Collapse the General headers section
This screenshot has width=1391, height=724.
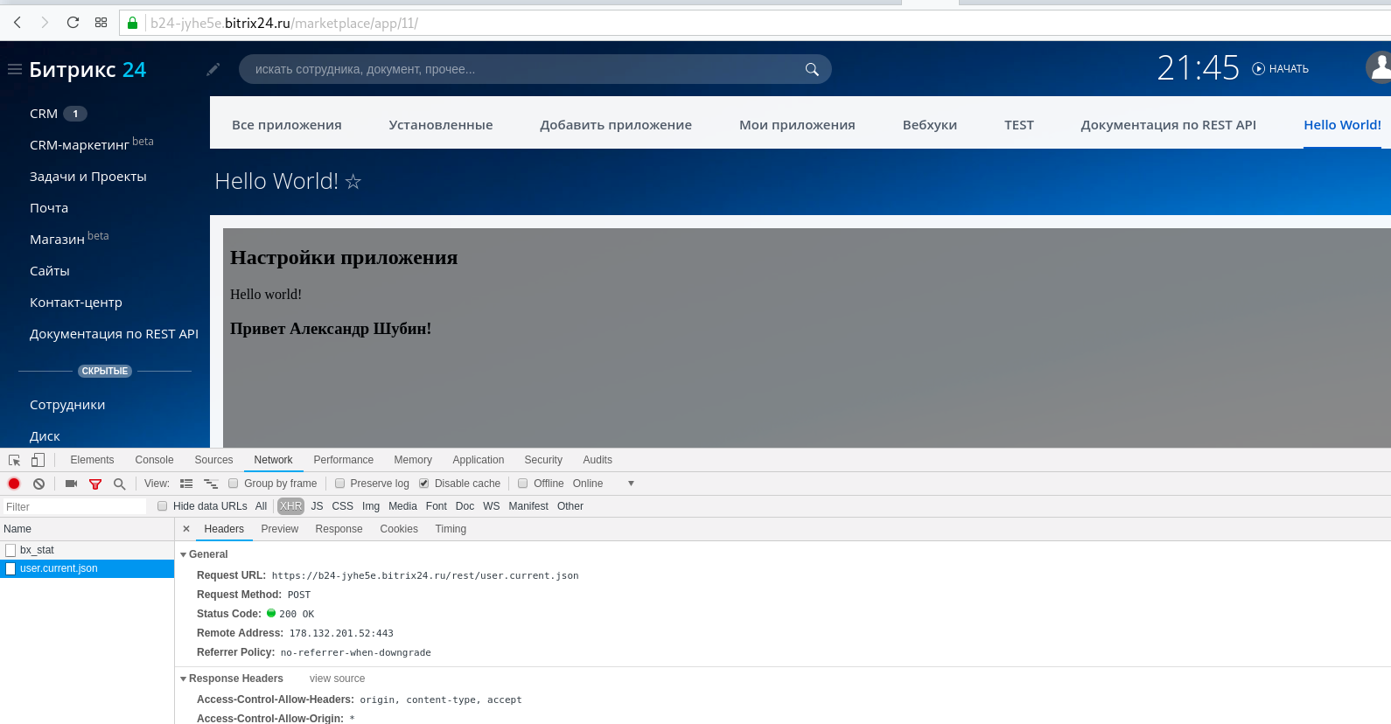pyautogui.click(x=184, y=554)
